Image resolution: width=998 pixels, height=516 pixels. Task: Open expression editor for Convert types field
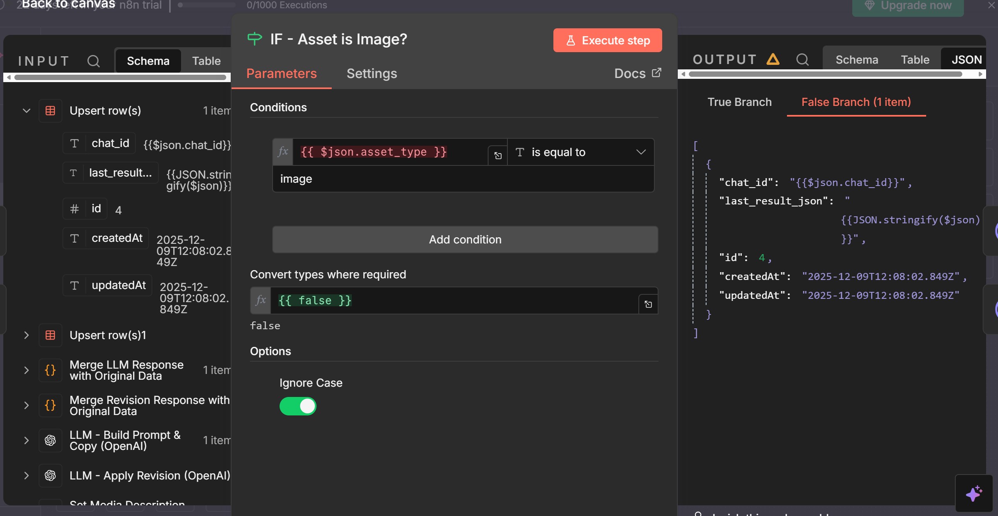point(648,304)
